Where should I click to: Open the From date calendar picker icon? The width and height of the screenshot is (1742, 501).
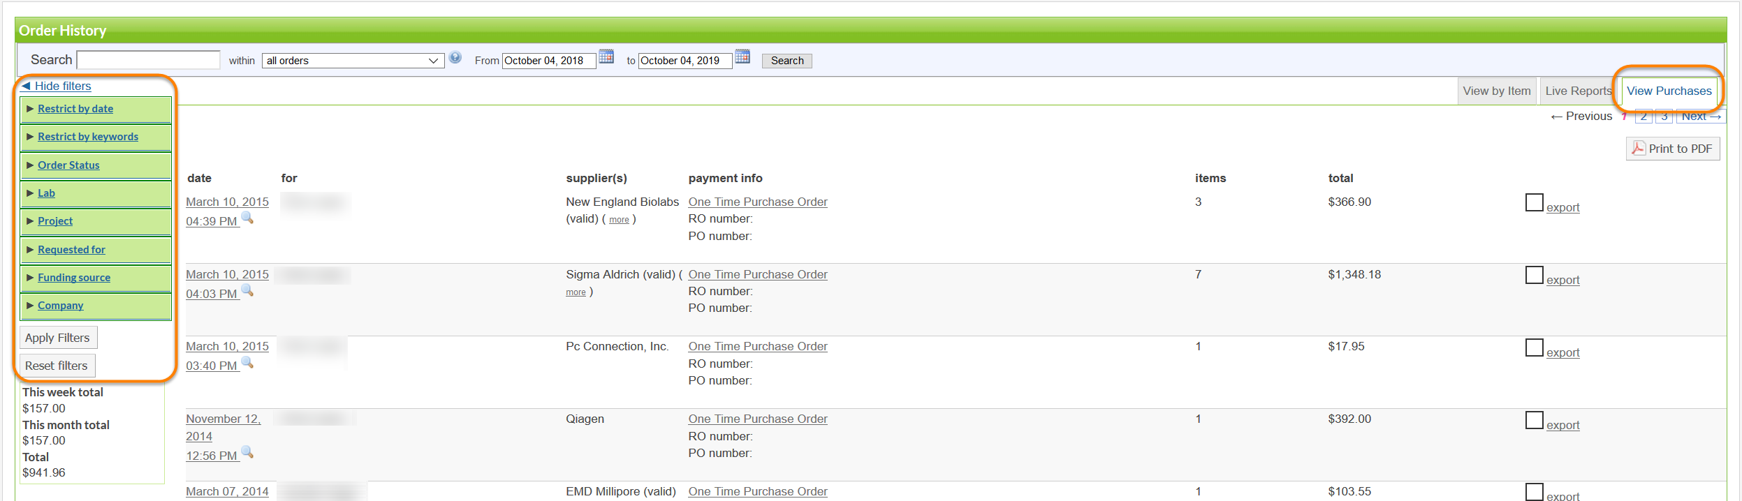coord(606,57)
